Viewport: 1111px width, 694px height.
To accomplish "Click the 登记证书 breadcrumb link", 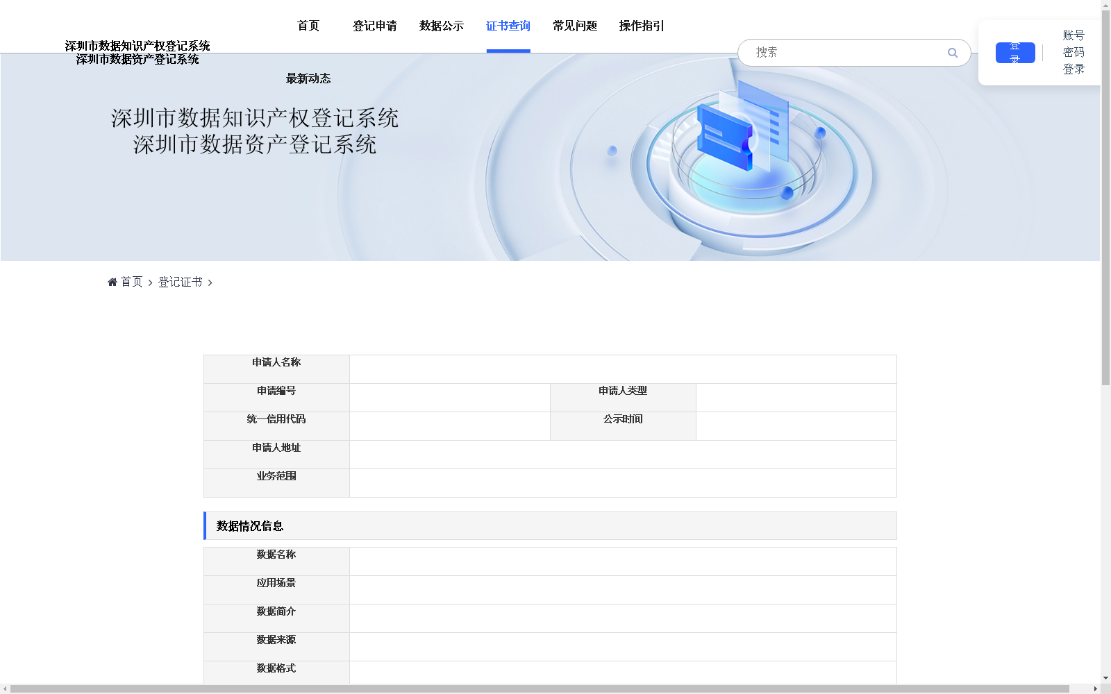I will (181, 282).
